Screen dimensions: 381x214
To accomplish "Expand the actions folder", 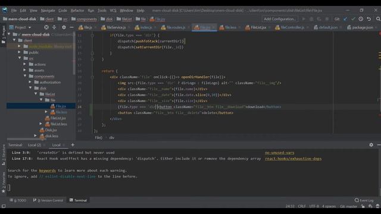I will click(x=25, y=64).
